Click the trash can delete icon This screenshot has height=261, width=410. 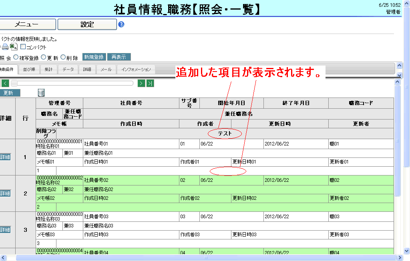click(x=41, y=93)
